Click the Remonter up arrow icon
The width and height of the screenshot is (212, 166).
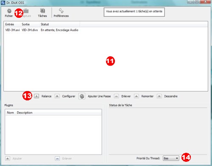137,96
